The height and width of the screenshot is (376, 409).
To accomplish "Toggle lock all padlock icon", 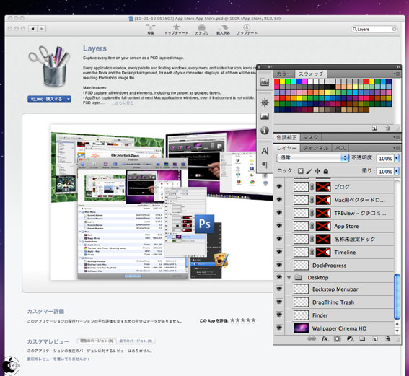I will [326, 171].
